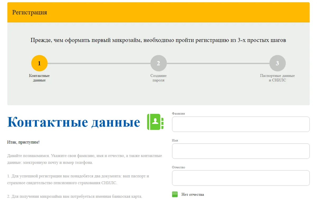The width and height of the screenshot is (317, 205).
Task: Focus the Отчество input field
Action: (x=241, y=178)
